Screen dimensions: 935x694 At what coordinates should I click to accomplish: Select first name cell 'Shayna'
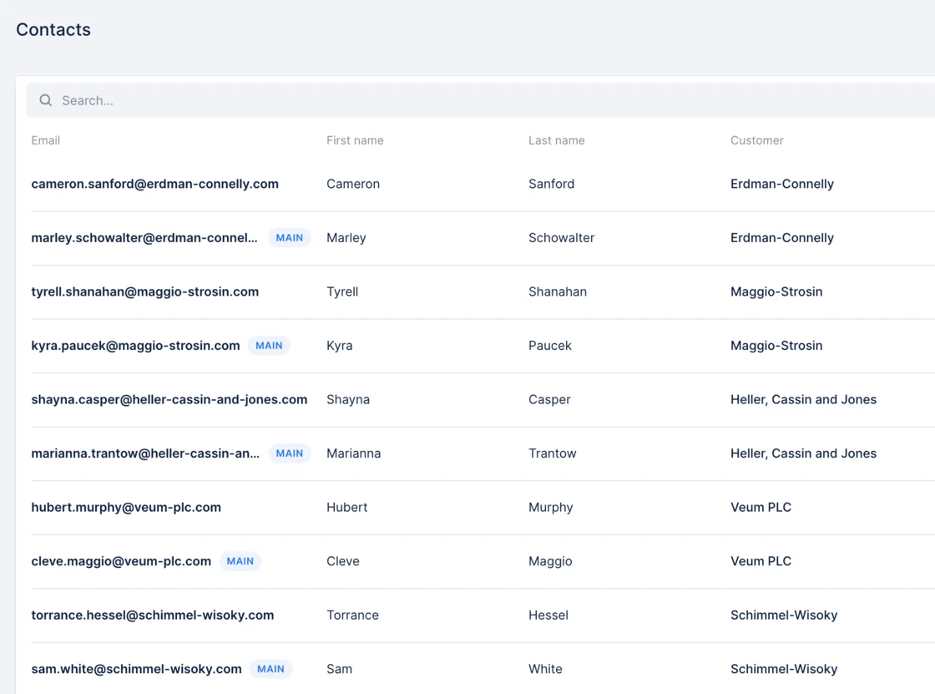click(348, 399)
